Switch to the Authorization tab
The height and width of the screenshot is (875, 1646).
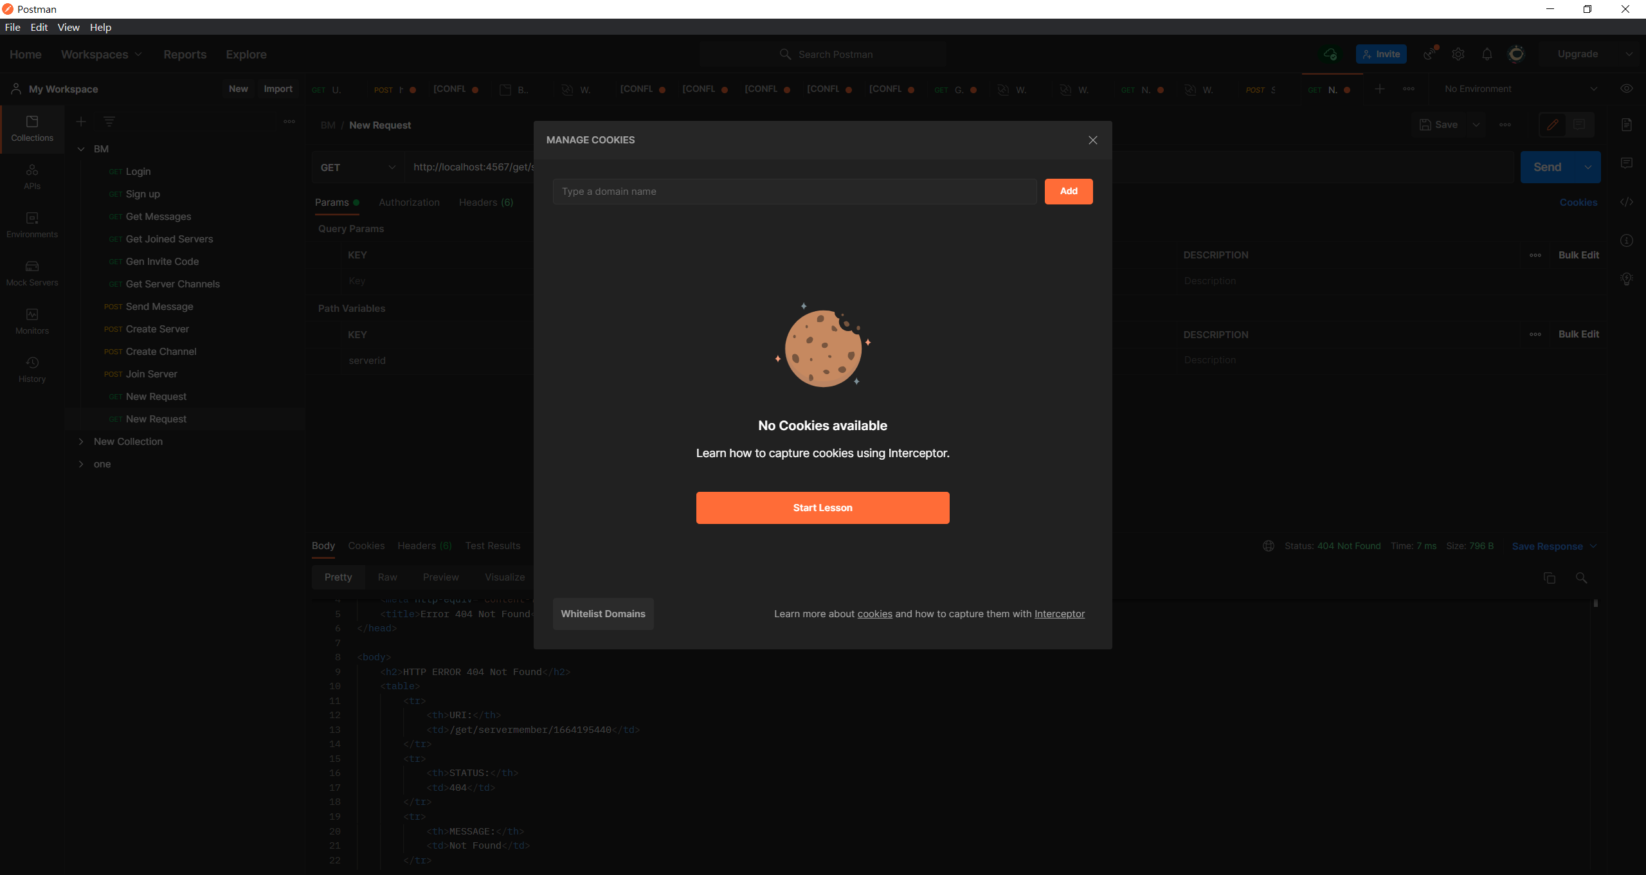pos(409,203)
